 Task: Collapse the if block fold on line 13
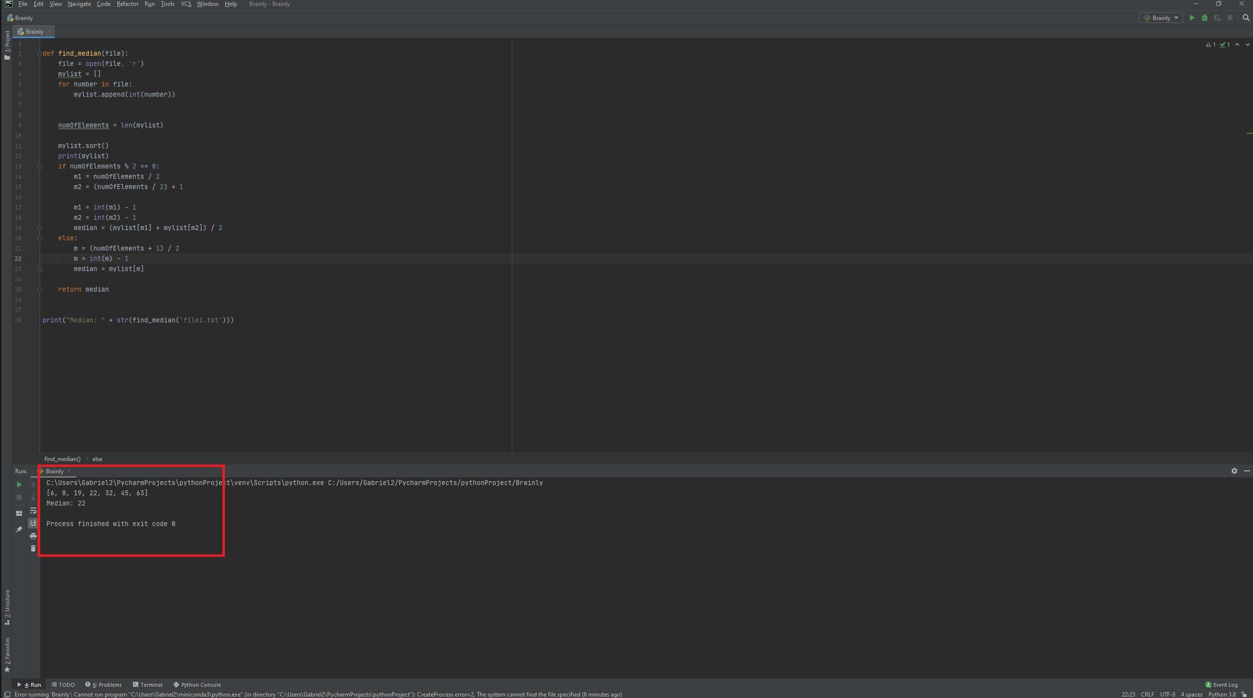tap(40, 167)
